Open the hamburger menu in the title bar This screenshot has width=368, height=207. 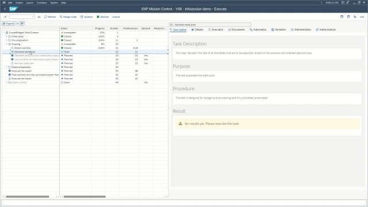4,2
